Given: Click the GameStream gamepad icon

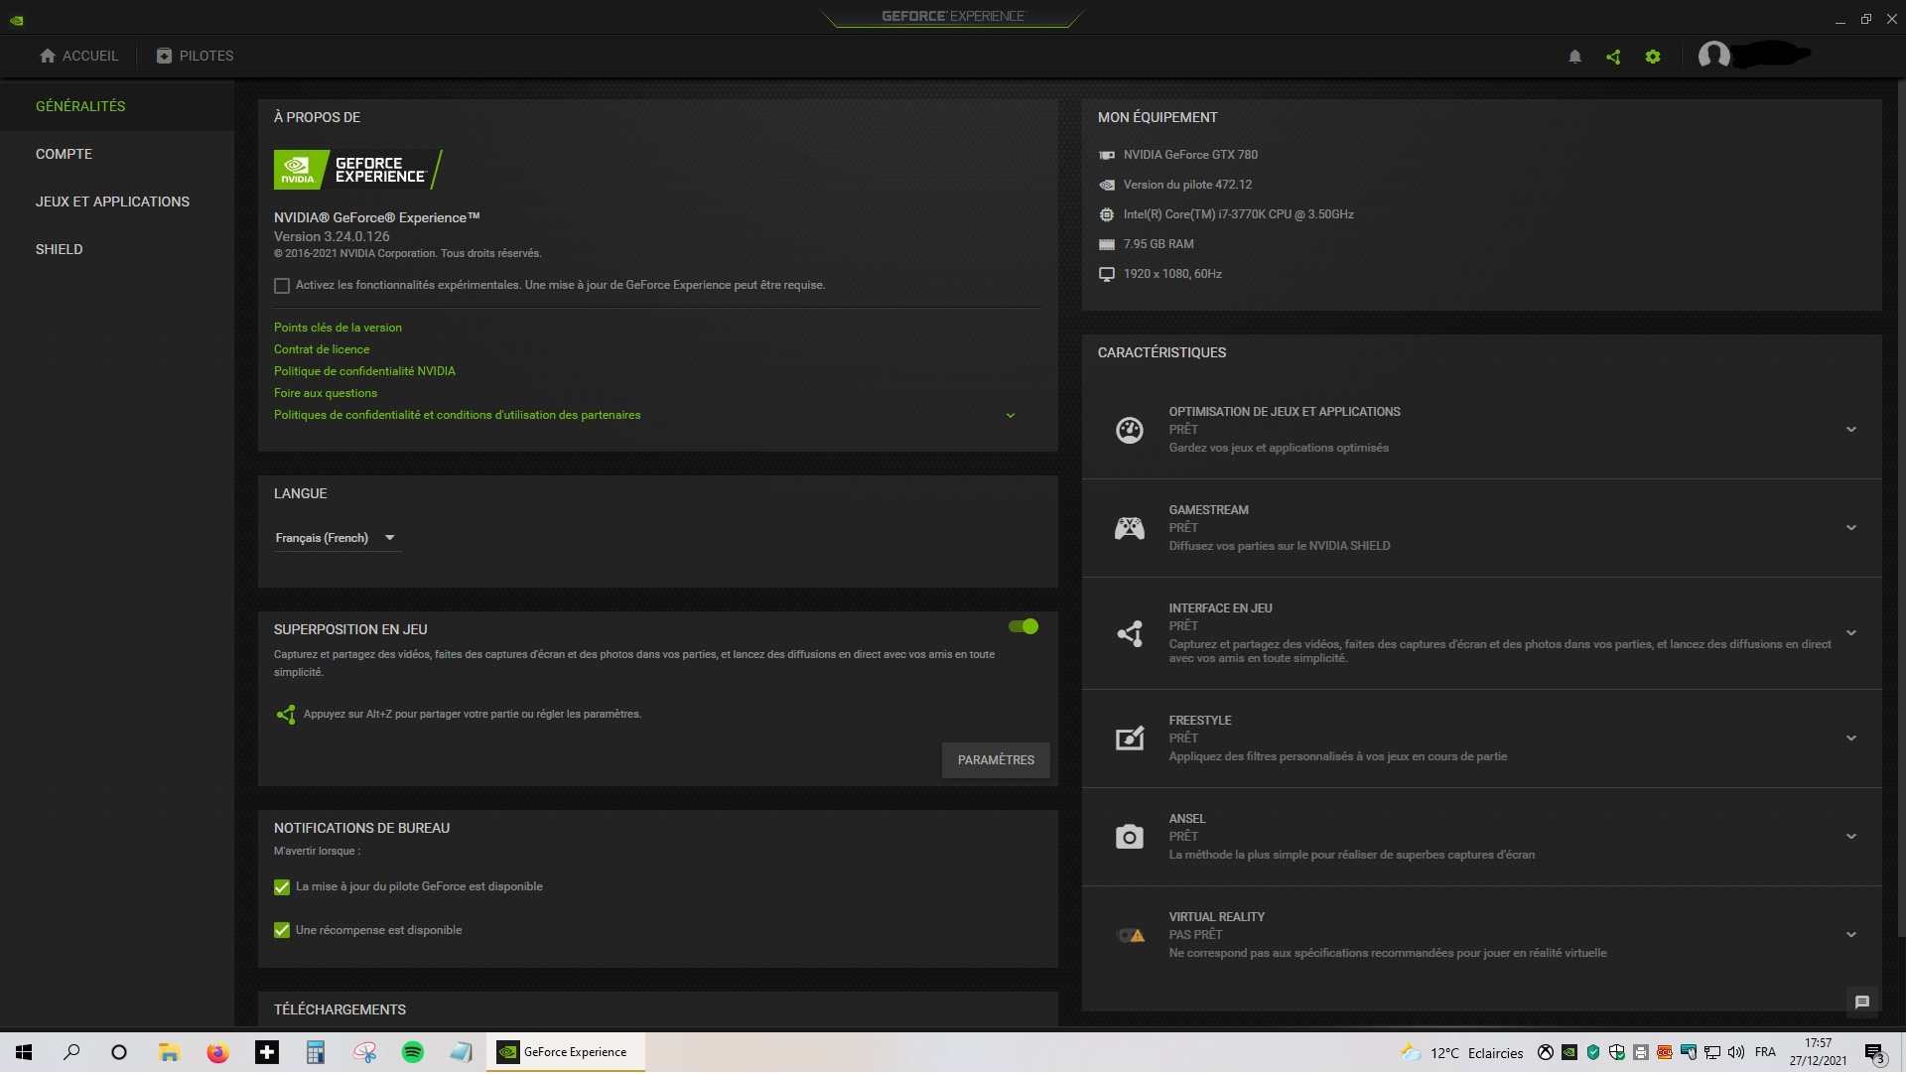Looking at the screenshot, I should [1130, 528].
